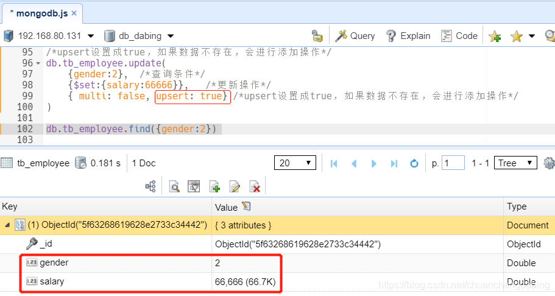The width and height of the screenshot is (555, 296).
Task: Go to next page of results
Action: click(x=374, y=164)
